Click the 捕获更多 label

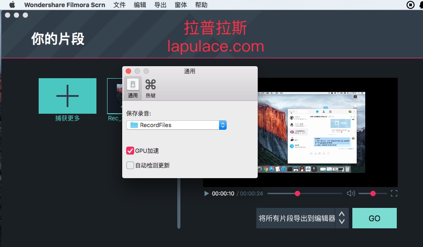tap(68, 118)
